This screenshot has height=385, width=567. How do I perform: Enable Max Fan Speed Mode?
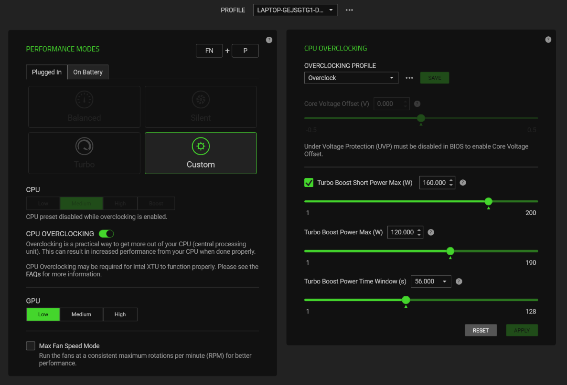click(31, 345)
